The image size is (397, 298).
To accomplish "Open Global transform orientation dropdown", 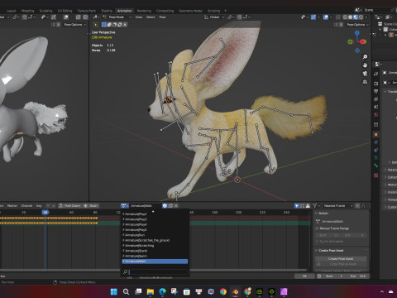I will coord(214,17).
